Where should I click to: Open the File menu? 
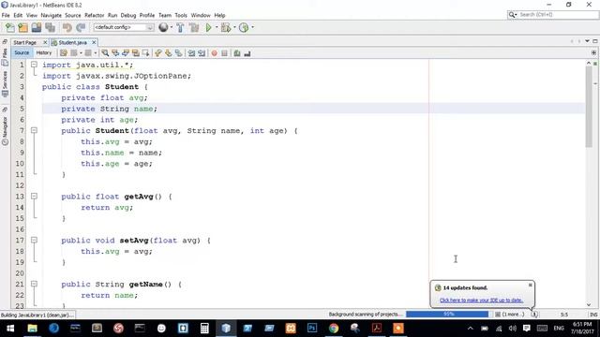pyautogui.click(x=6, y=15)
